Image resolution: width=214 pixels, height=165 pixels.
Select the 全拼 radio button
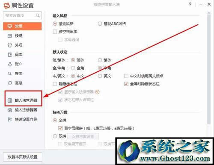point(55,120)
